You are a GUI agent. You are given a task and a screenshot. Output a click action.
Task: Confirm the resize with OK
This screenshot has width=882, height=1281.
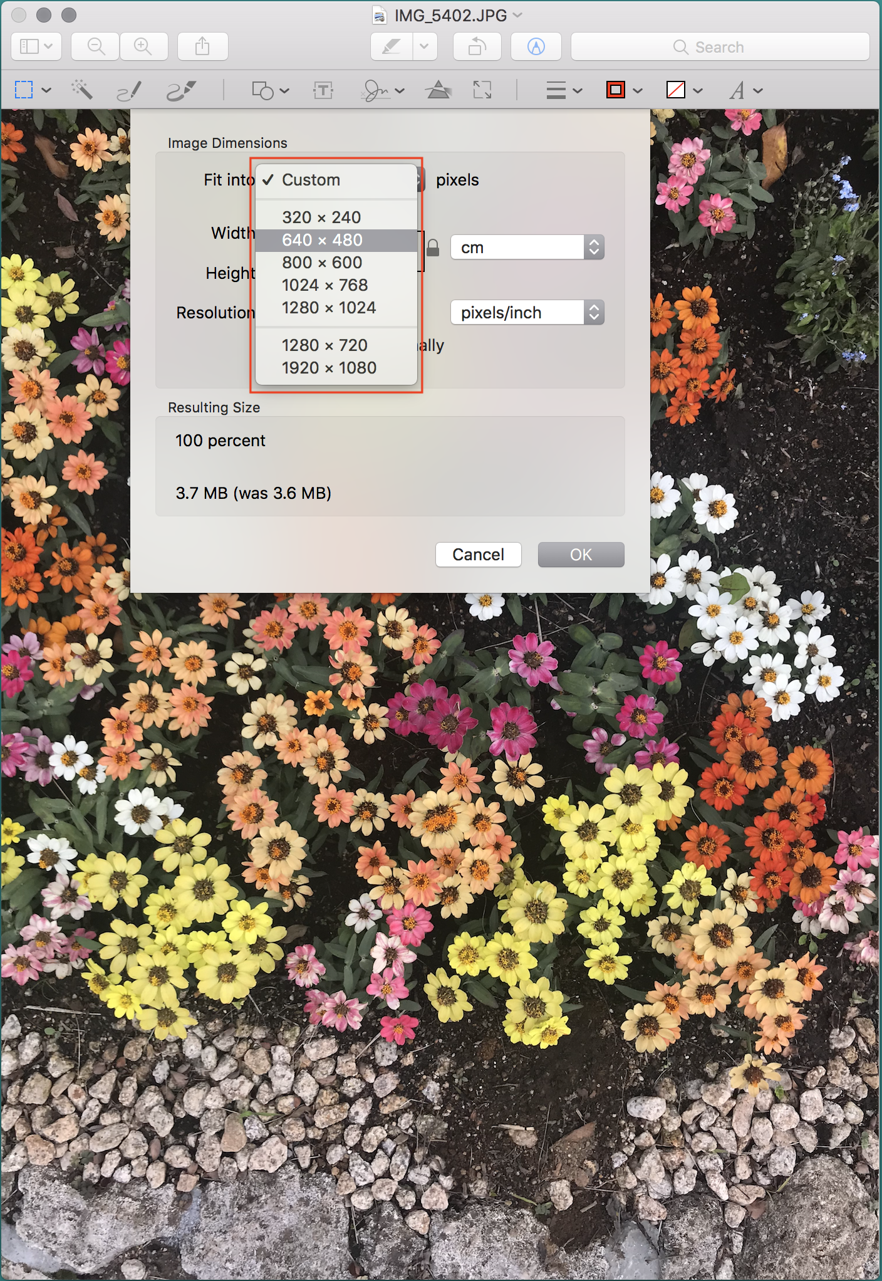581,555
